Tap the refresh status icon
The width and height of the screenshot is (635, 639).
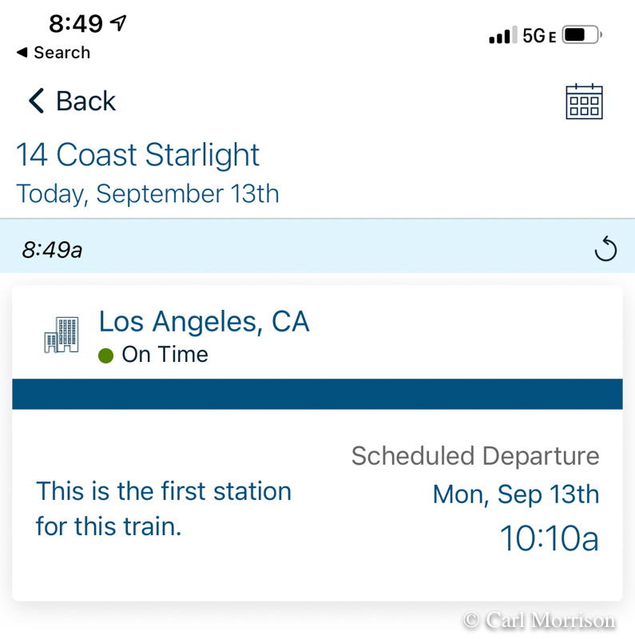(x=605, y=250)
